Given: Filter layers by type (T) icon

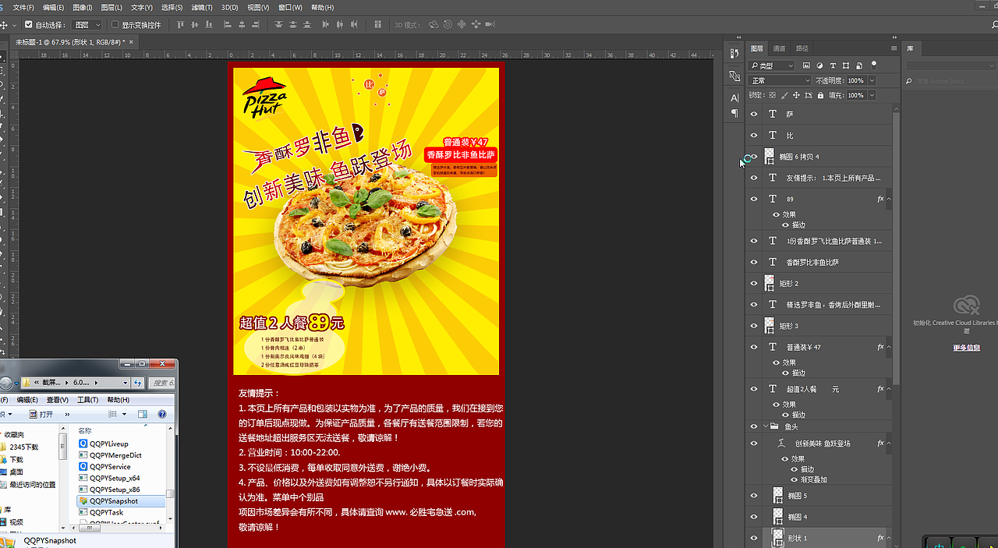Looking at the screenshot, I should (833, 66).
